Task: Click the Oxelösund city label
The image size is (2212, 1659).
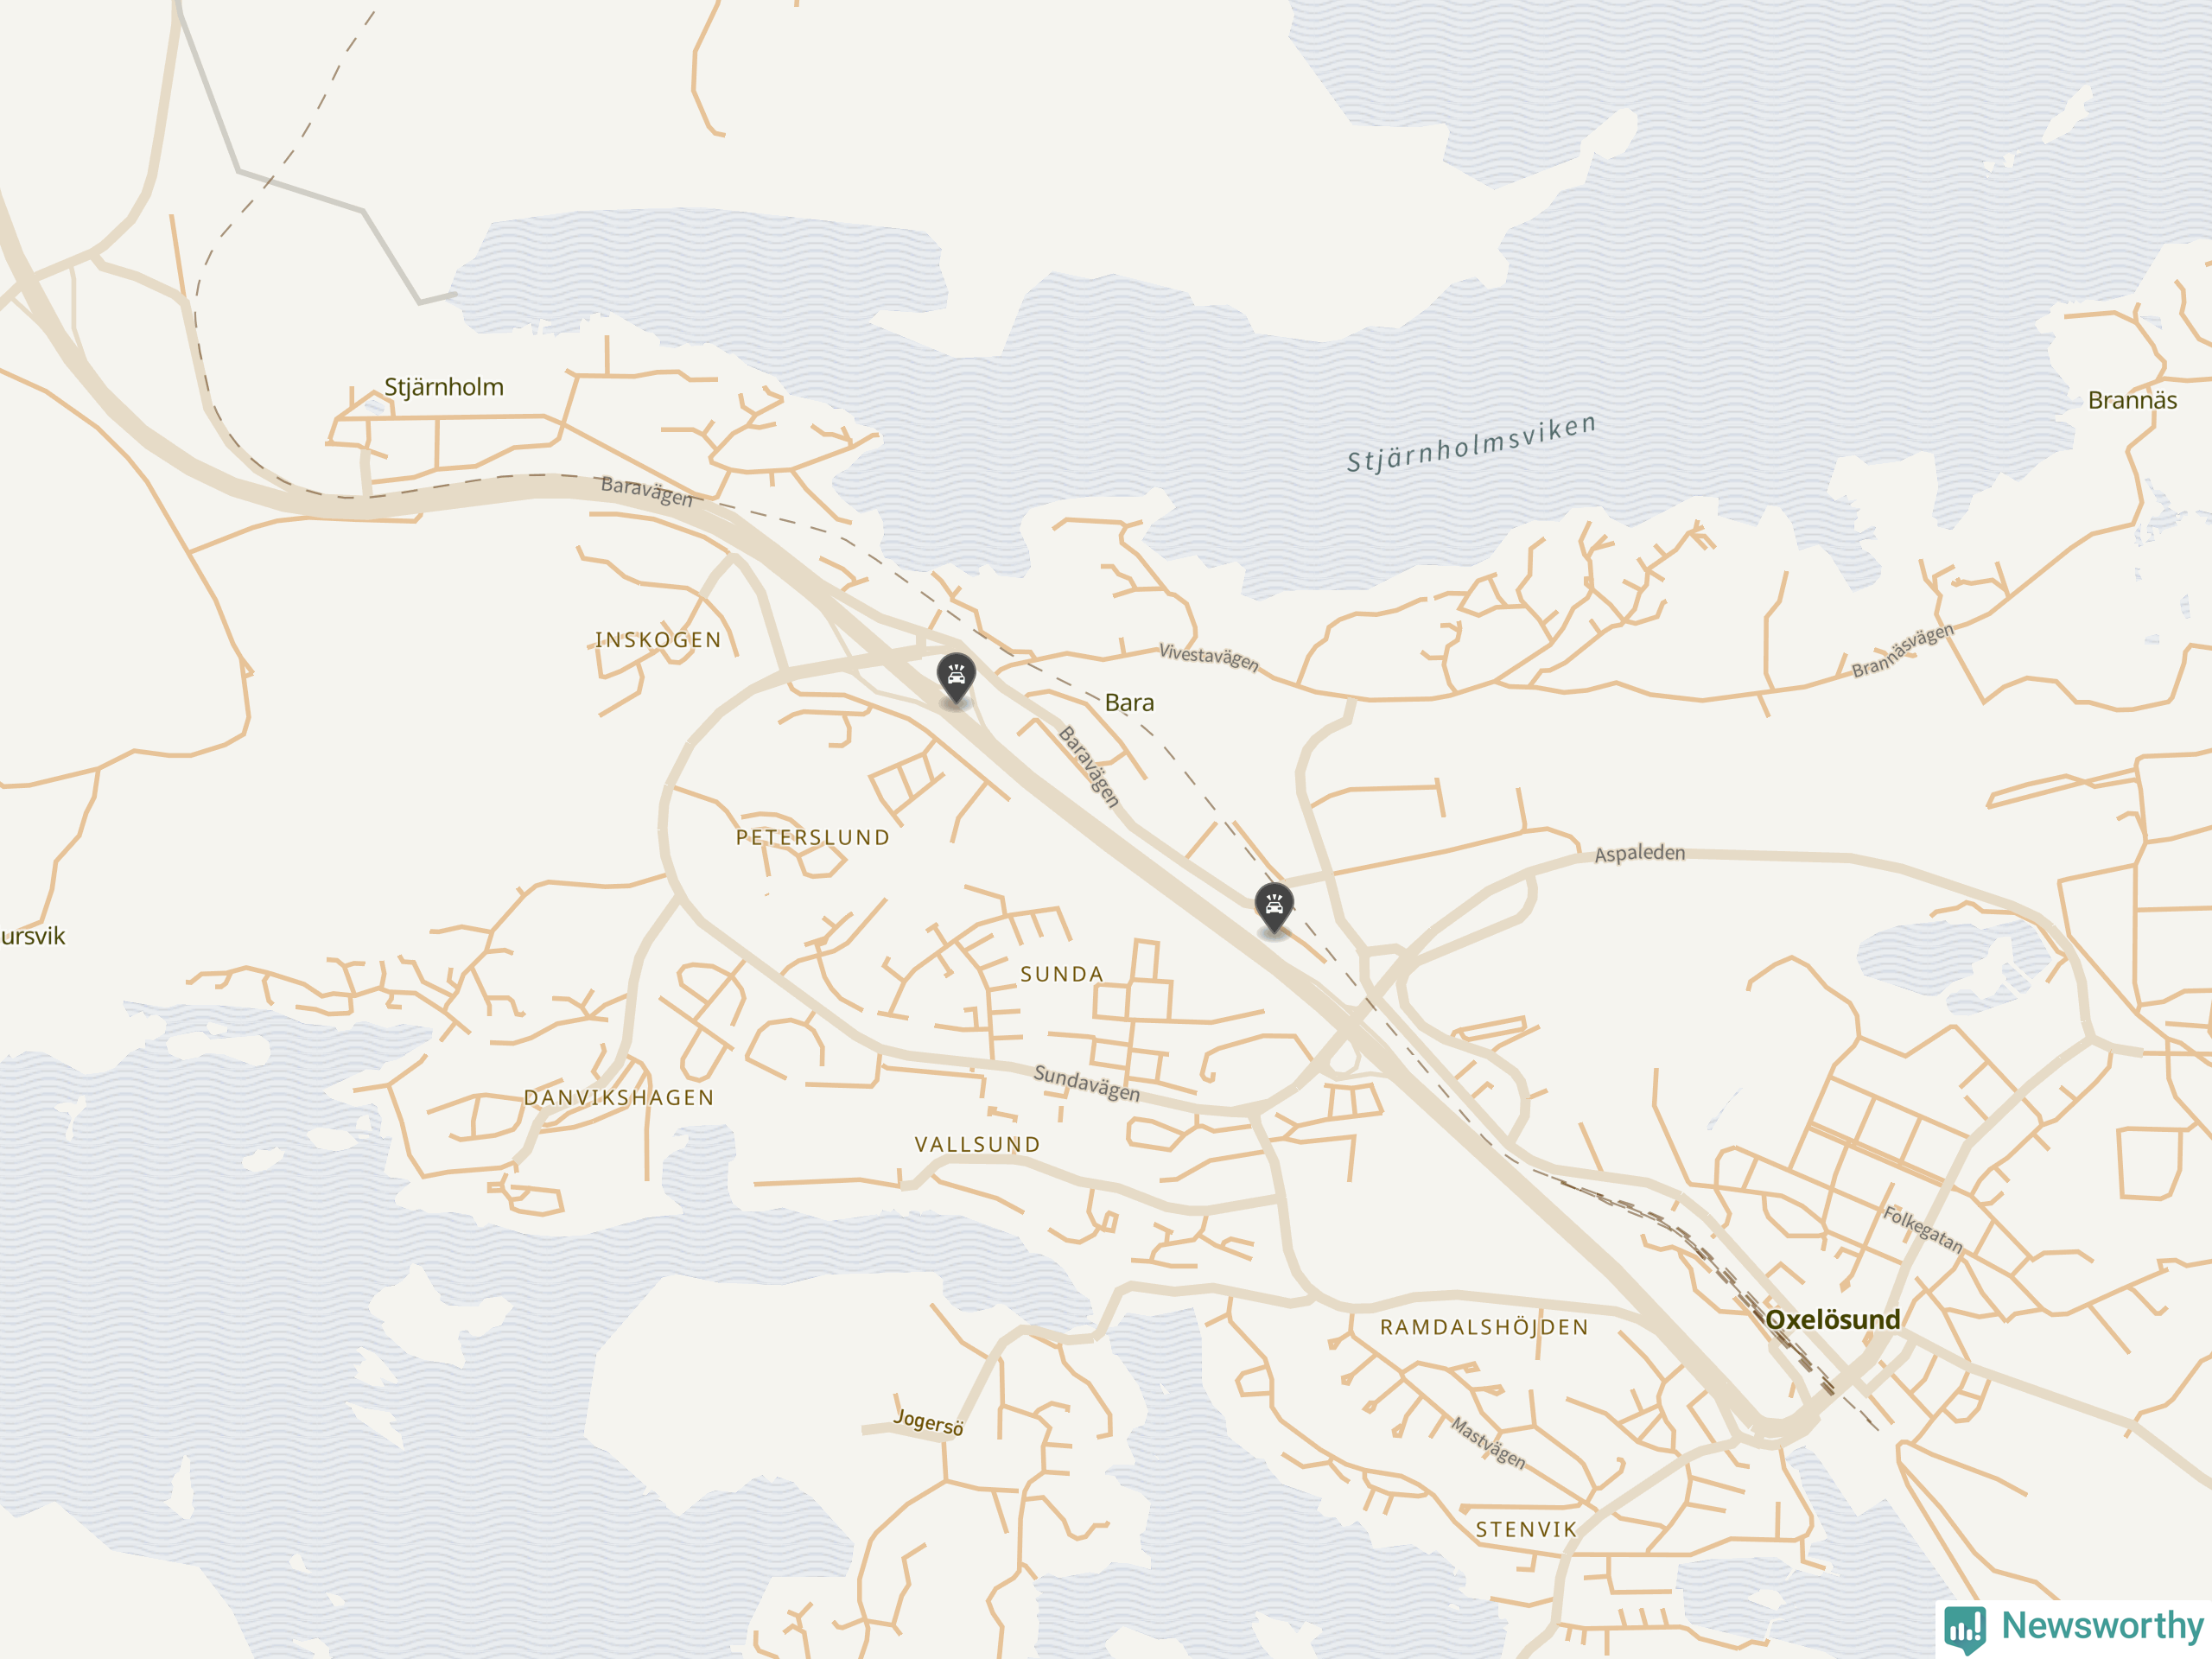Action: (x=1833, y=1319)
